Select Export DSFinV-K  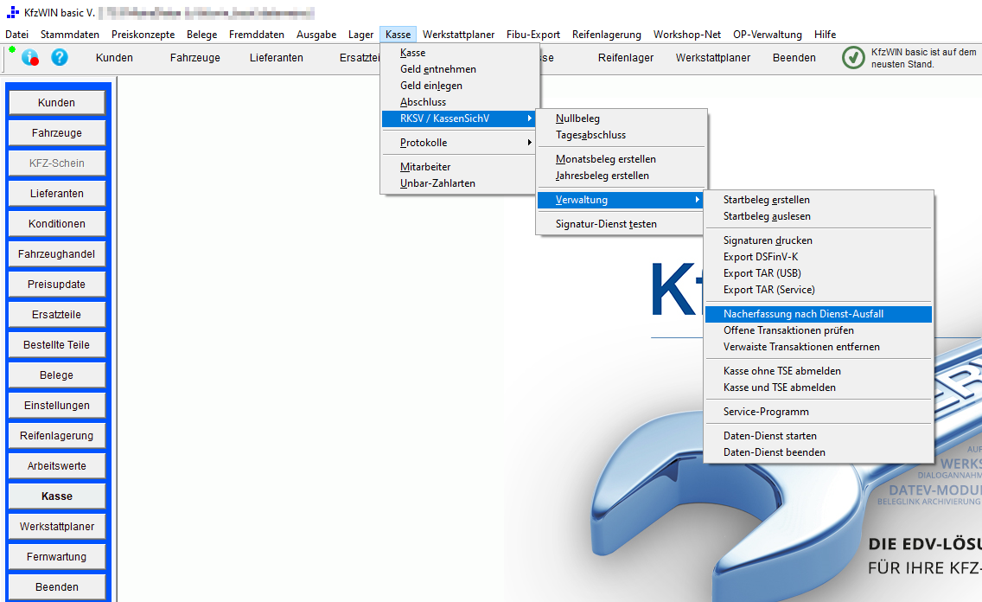click(818, 257)
